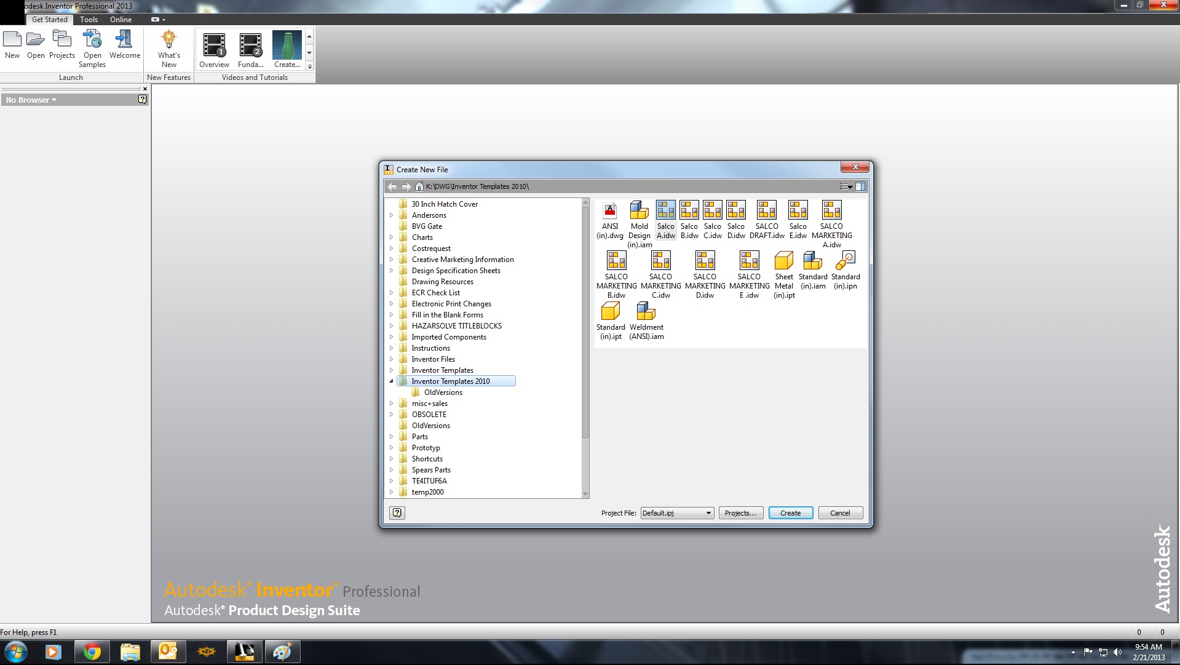This screenshot has width=1180, height=665.
Task: Select Standard (in).ipt template
Action: [x=611, y=321]
